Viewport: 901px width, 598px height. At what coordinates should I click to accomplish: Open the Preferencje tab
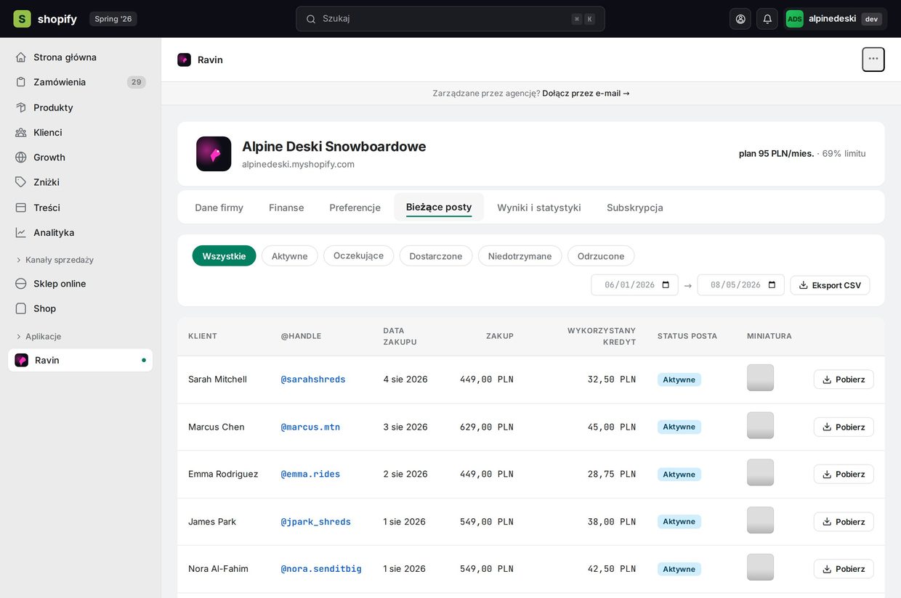[355, 208]
